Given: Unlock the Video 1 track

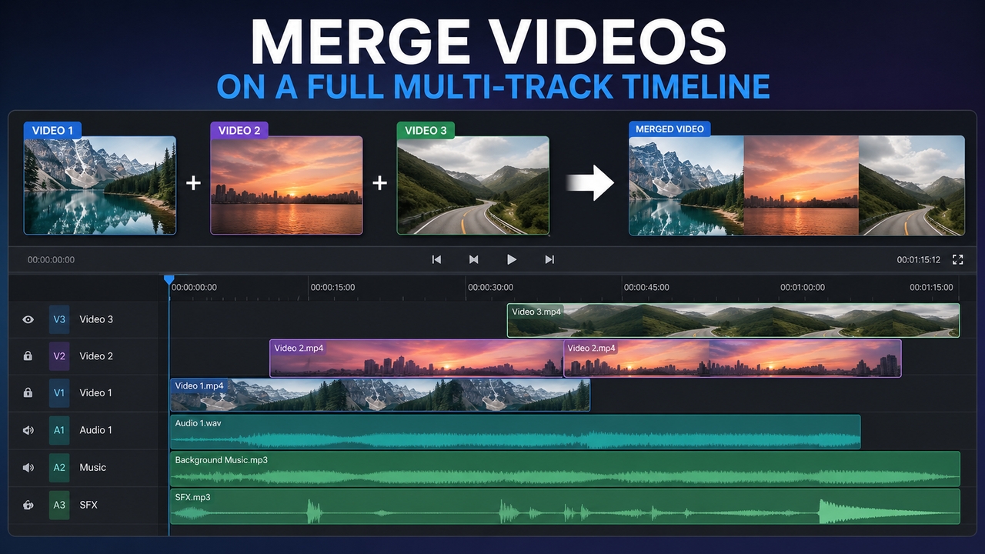Looking at the screenshot, I should click(28, 393).
